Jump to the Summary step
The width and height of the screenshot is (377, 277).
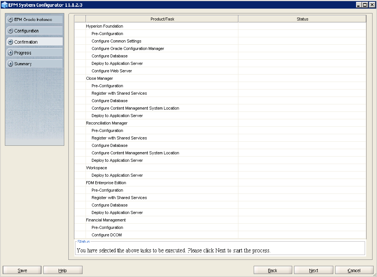(x=34, y=64)
